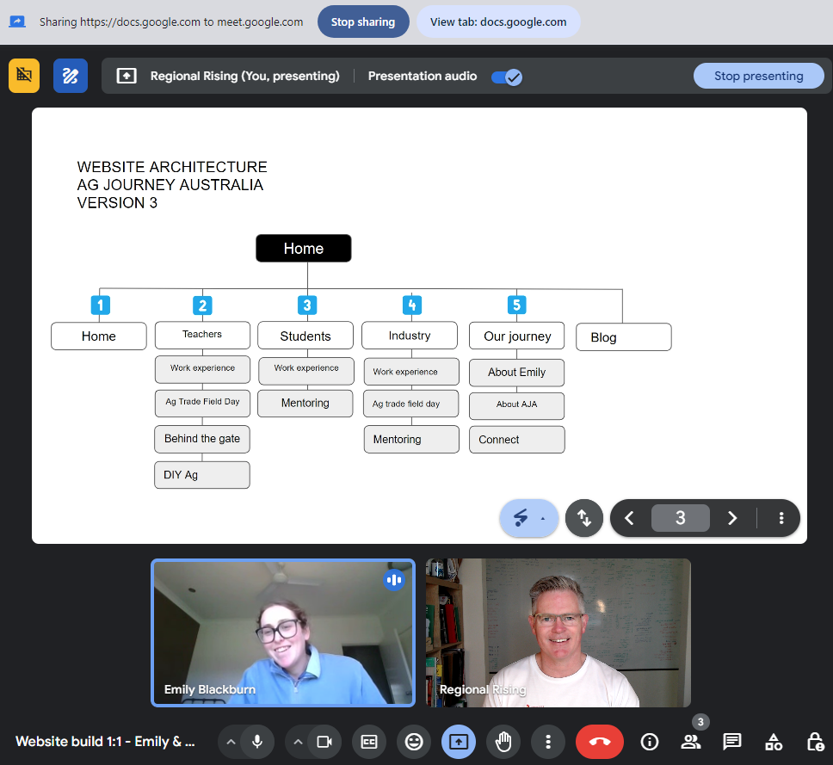Click Mentoring under Industry
833x765 pixels.
(x=411, y=440)
